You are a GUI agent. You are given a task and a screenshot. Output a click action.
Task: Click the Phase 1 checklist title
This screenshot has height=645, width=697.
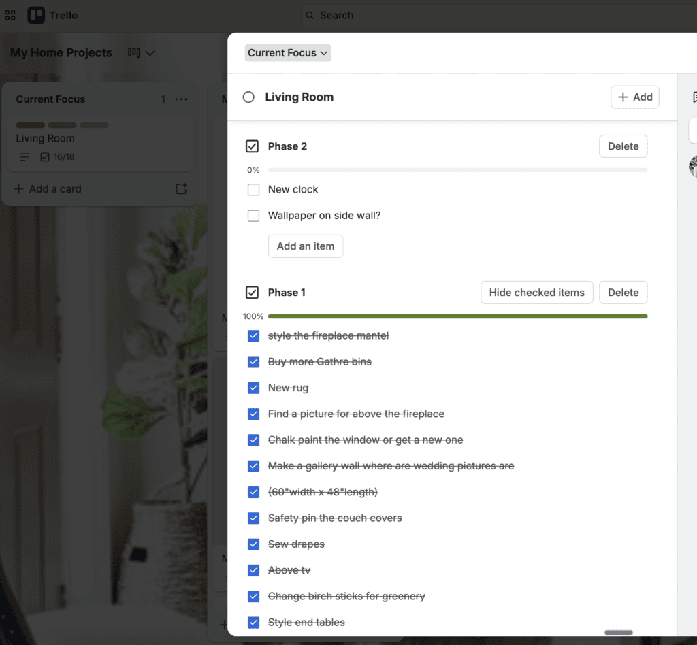point(287,293)
